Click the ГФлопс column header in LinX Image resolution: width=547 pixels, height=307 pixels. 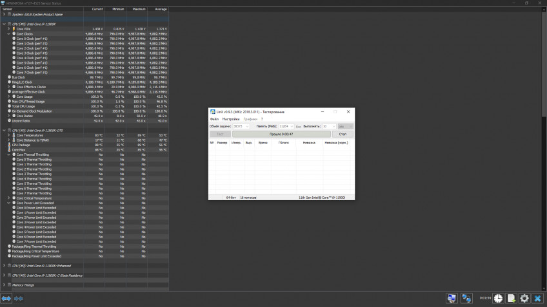(284, 143)
